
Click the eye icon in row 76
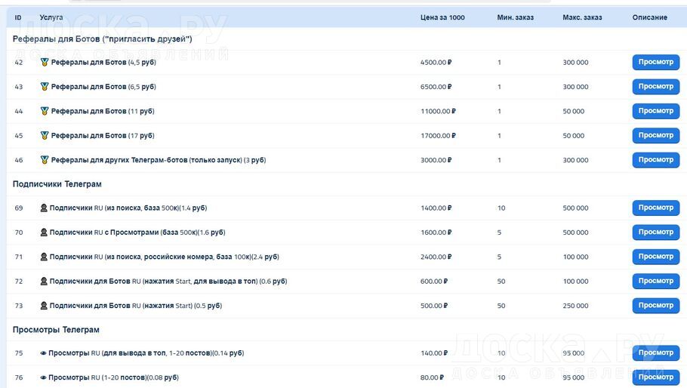click(x=43, y=377)
